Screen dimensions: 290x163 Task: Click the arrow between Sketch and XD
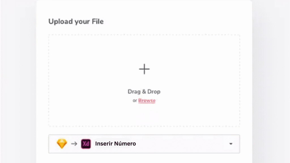coord(74,143)
